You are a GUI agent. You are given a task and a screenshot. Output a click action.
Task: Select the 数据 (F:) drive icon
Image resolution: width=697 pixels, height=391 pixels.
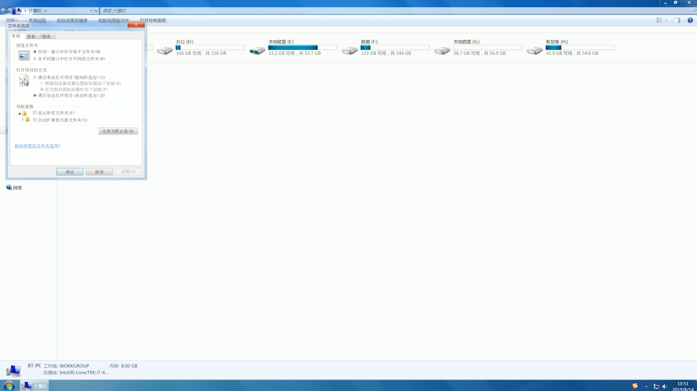pyautogui.click(x=349, y=50)
